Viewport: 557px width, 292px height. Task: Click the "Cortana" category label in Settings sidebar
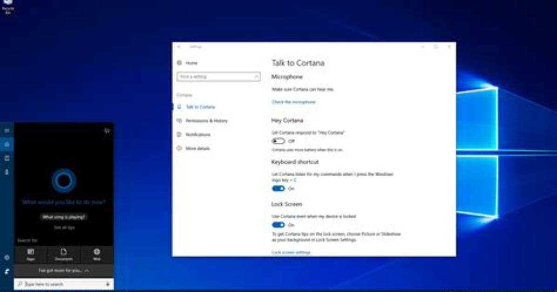click(x=184, y=95)
